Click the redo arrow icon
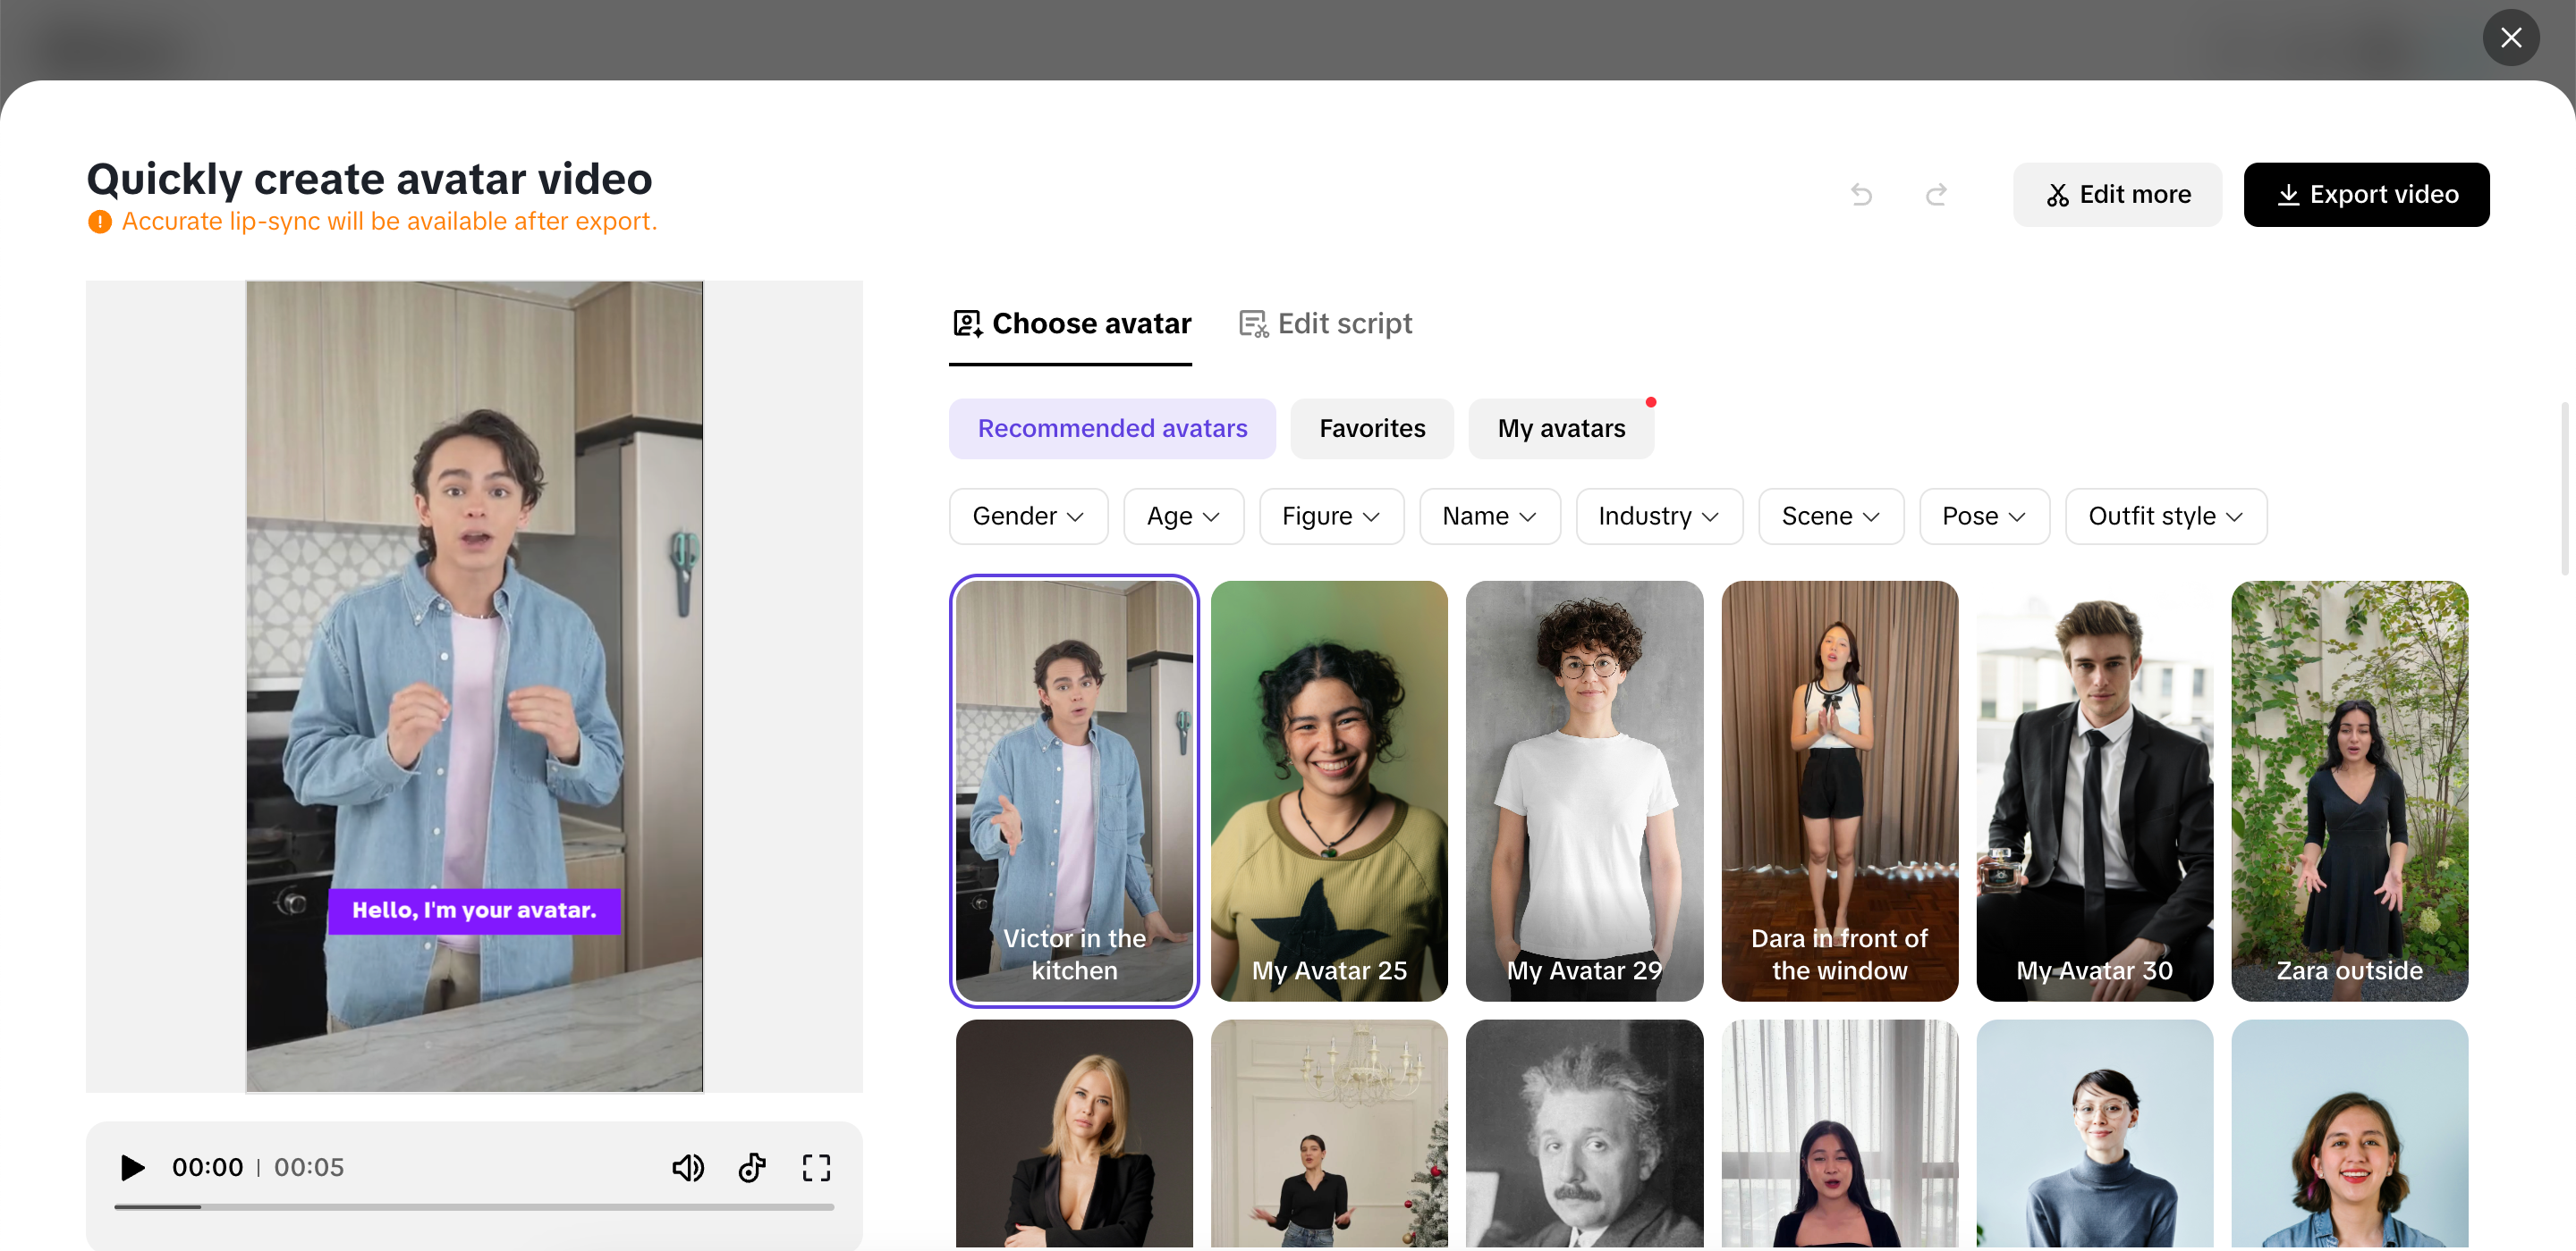Screen dimensions: 2576x1251 pyautogui.click(x=1936, y=194)
